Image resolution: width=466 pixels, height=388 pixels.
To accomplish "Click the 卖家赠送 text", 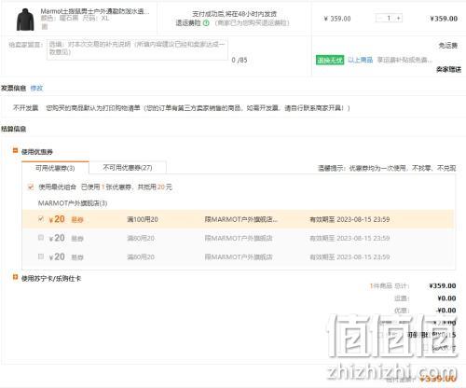I will 448,69.
